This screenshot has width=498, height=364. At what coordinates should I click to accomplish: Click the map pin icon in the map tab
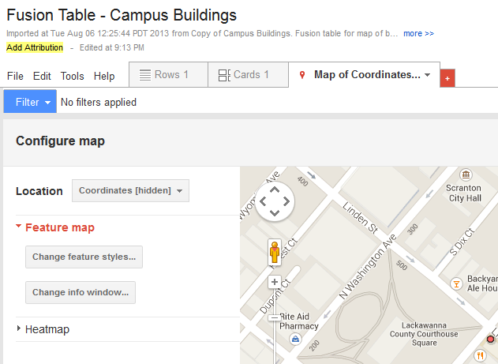[302, 75]
